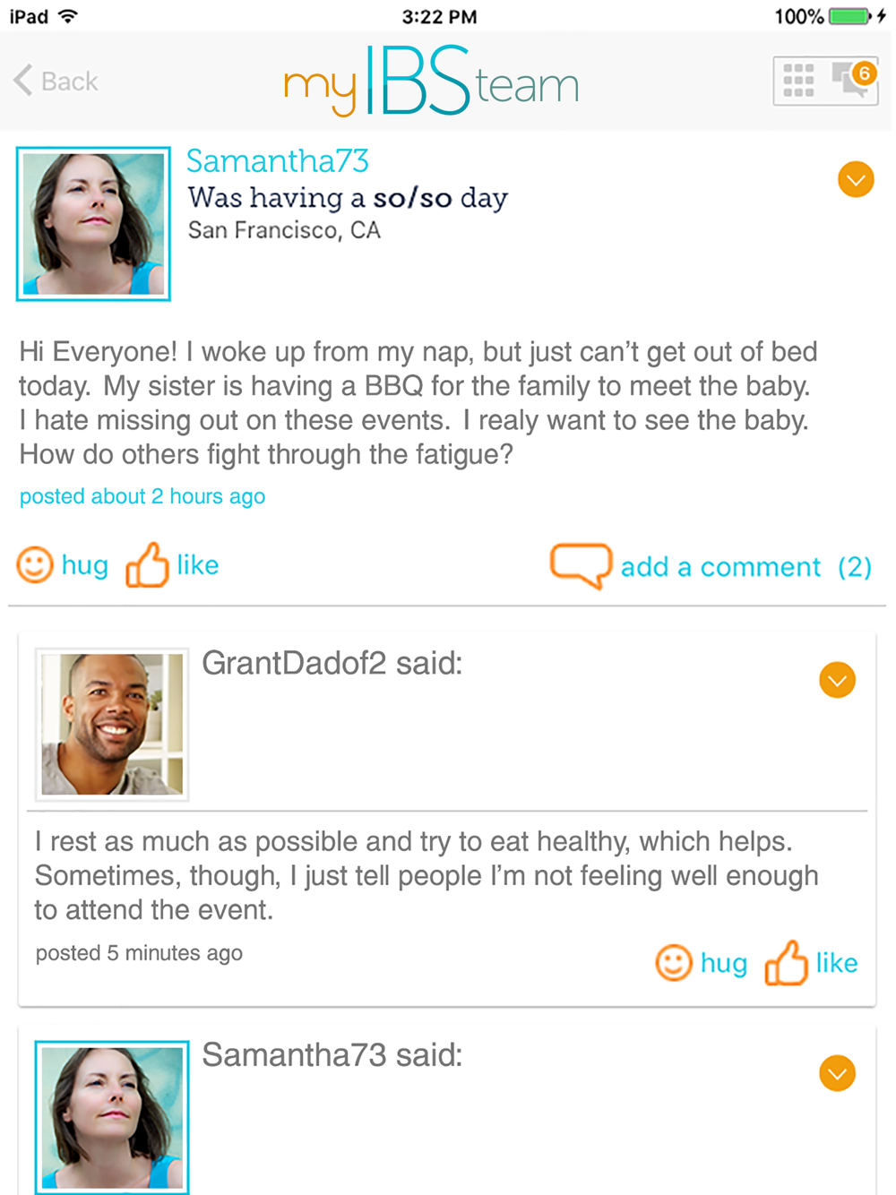
Task: Expand dropdown on Samantha73's comment reply
Action: pyautogui.click(x=837, y=1073)
